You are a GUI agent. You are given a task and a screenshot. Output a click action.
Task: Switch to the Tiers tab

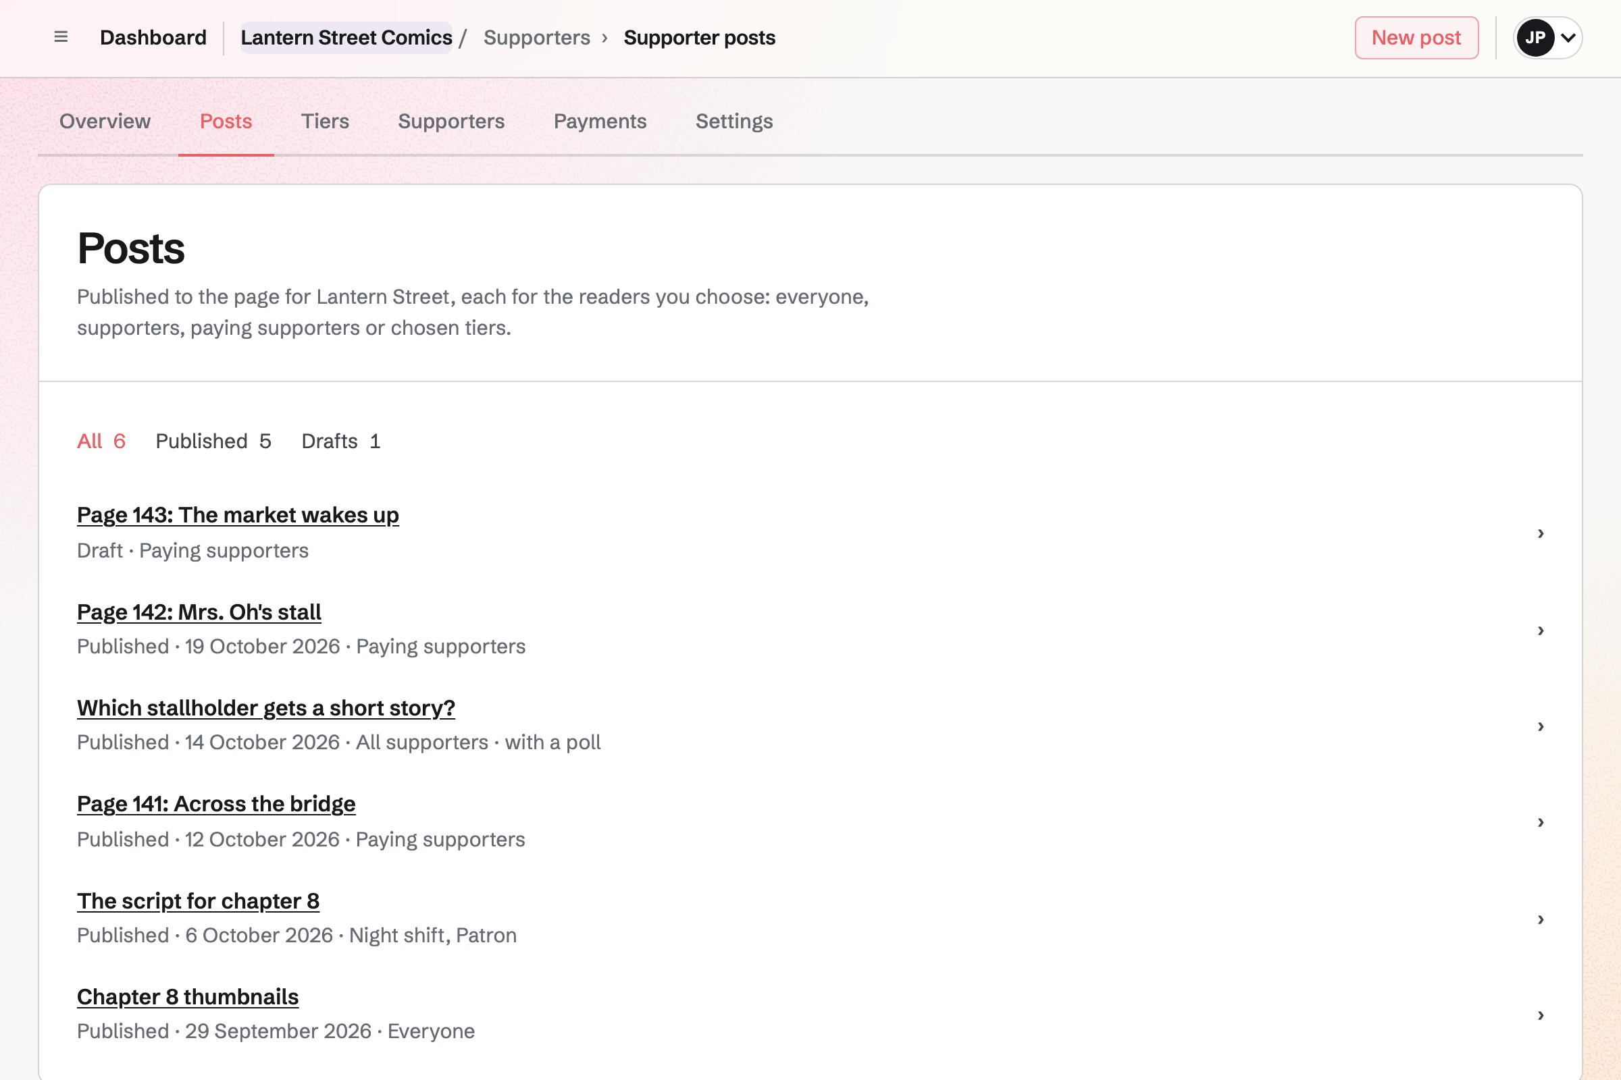click(326, 122)
